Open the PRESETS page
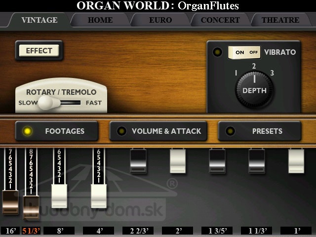Viewport: 316px width, 237px height. coord(260,131)
